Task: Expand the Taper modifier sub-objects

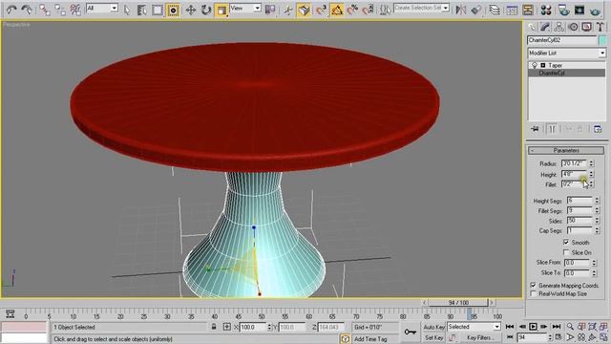Action: coord(543,66)
